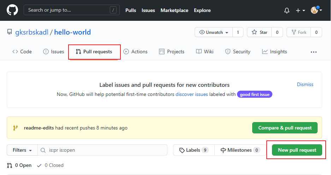Click the watchers count 1
Screen dimensions: 331x175
coord(238,32)
